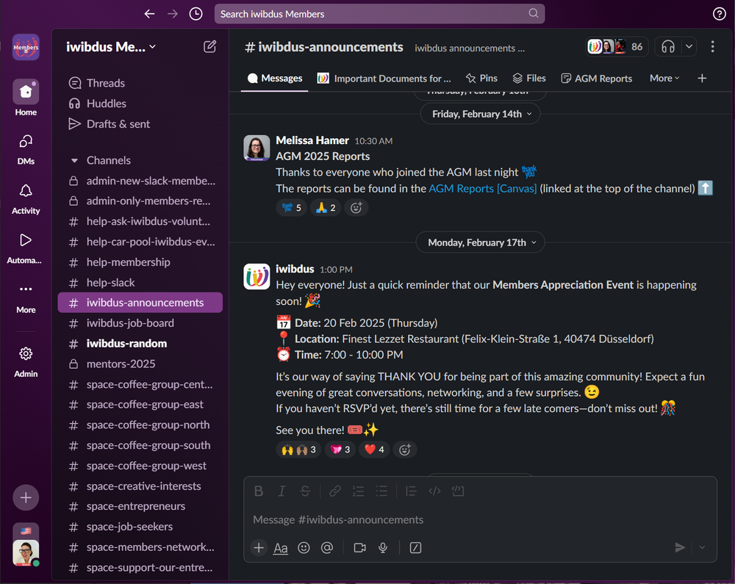Viewport: 735px width, 584px height.
Task: Insert bulleted list in composer
Action: 381,491
